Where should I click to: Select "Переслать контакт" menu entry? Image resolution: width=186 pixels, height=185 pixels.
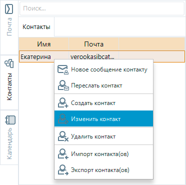coord(103,85)
